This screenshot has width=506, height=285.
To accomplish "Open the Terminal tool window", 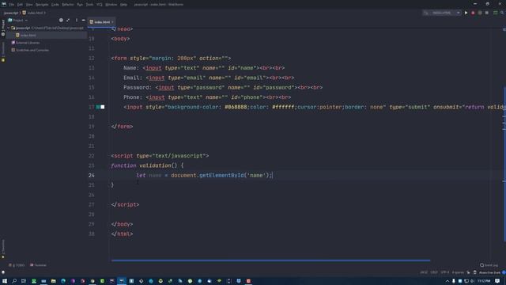I will [39, 265].
